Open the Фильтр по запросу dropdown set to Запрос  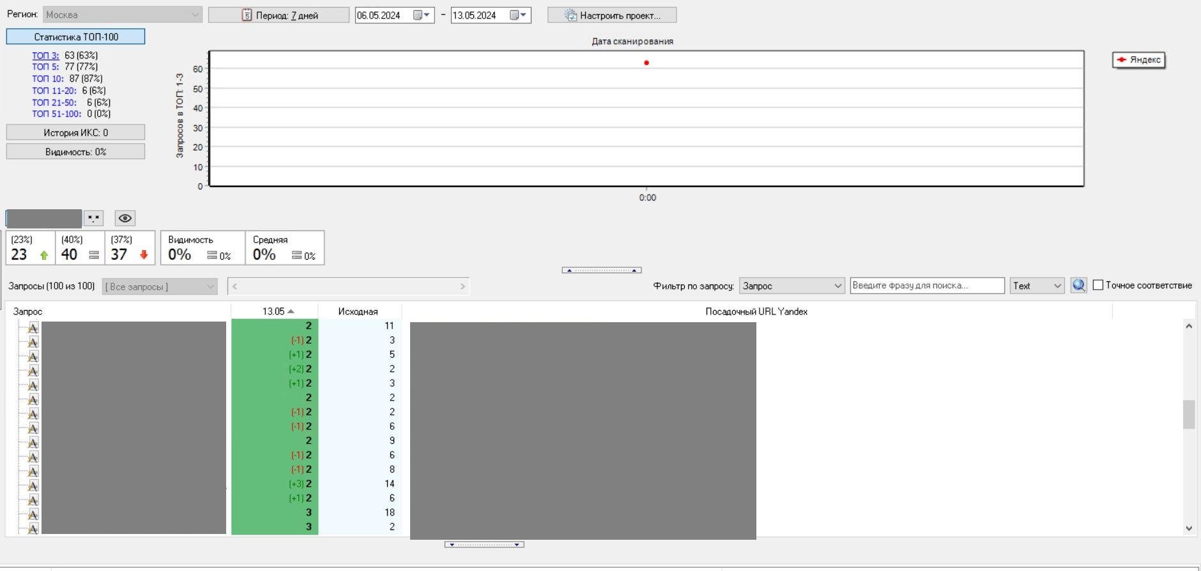792,286
